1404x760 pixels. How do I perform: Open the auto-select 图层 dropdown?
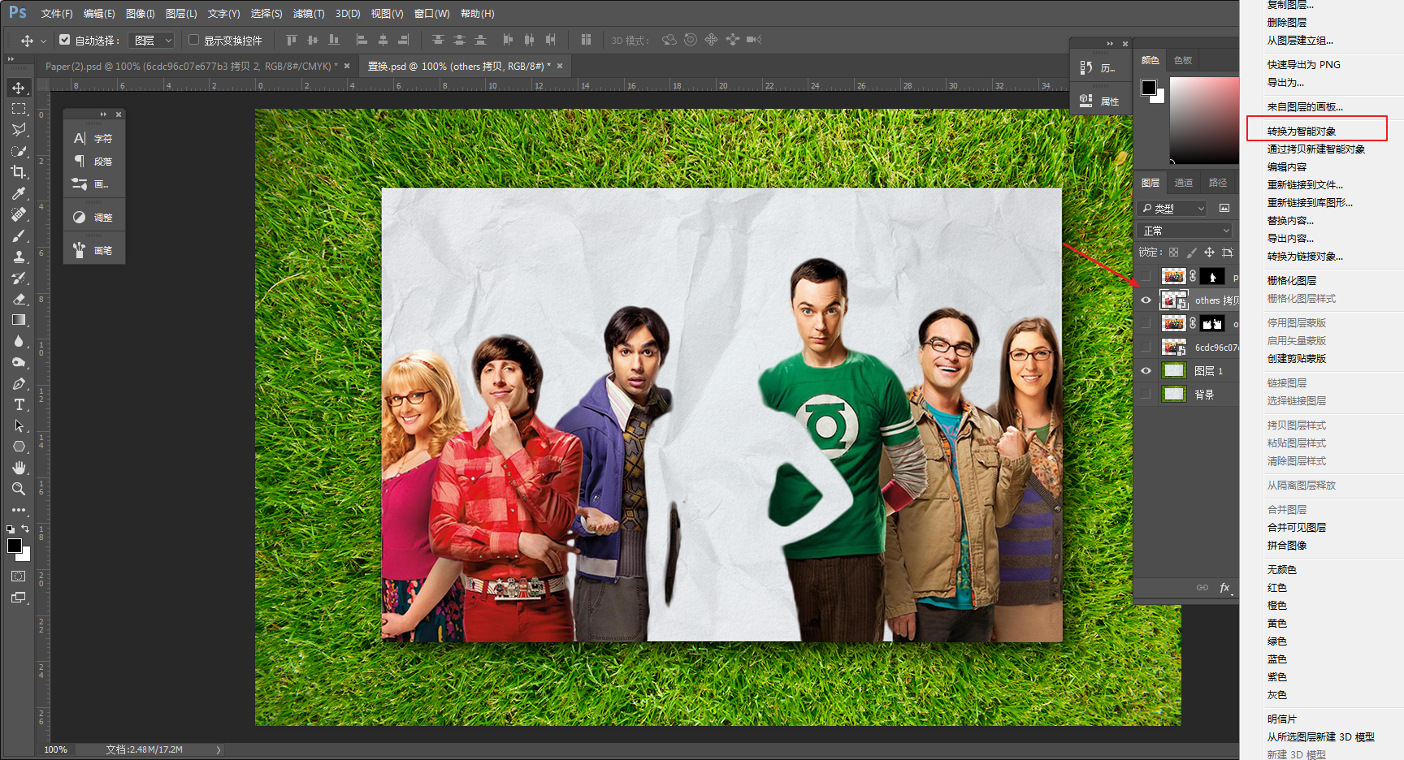(x=153, y=40)
